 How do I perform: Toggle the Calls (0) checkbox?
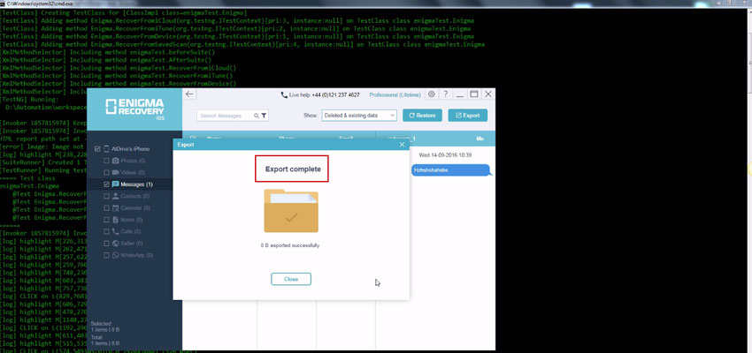(x=106, y=231)
